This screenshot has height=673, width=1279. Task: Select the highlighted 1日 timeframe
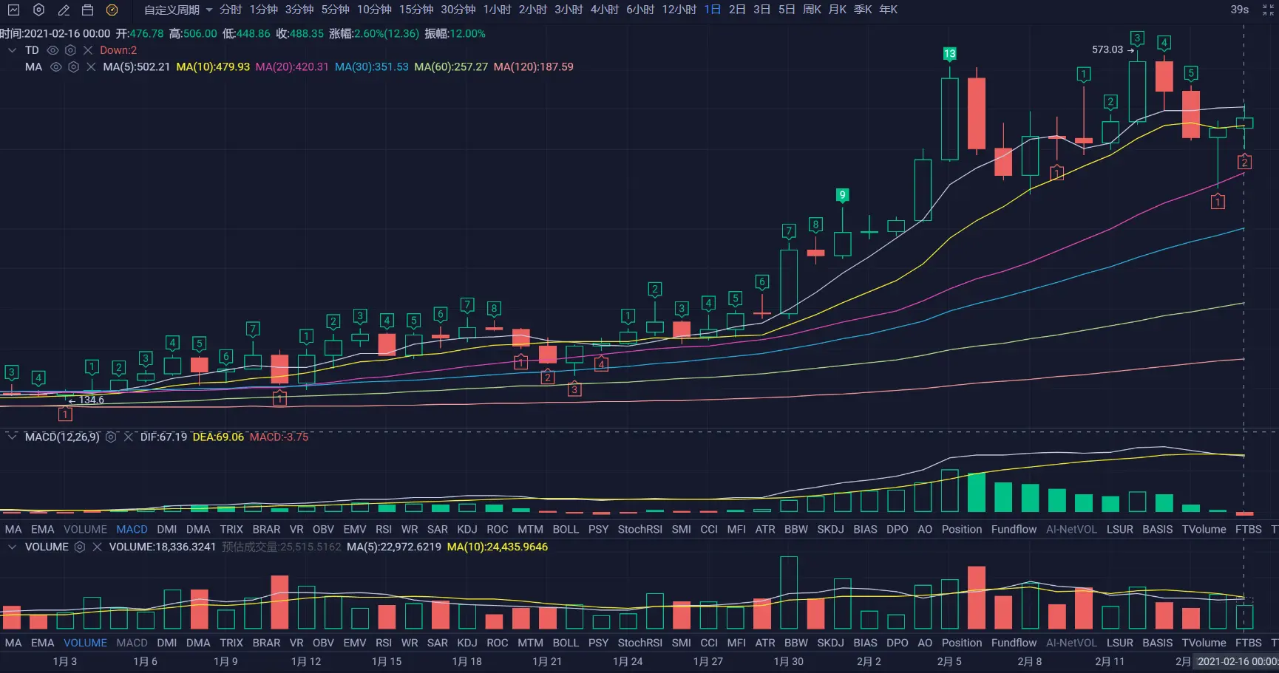pos(712,10)
